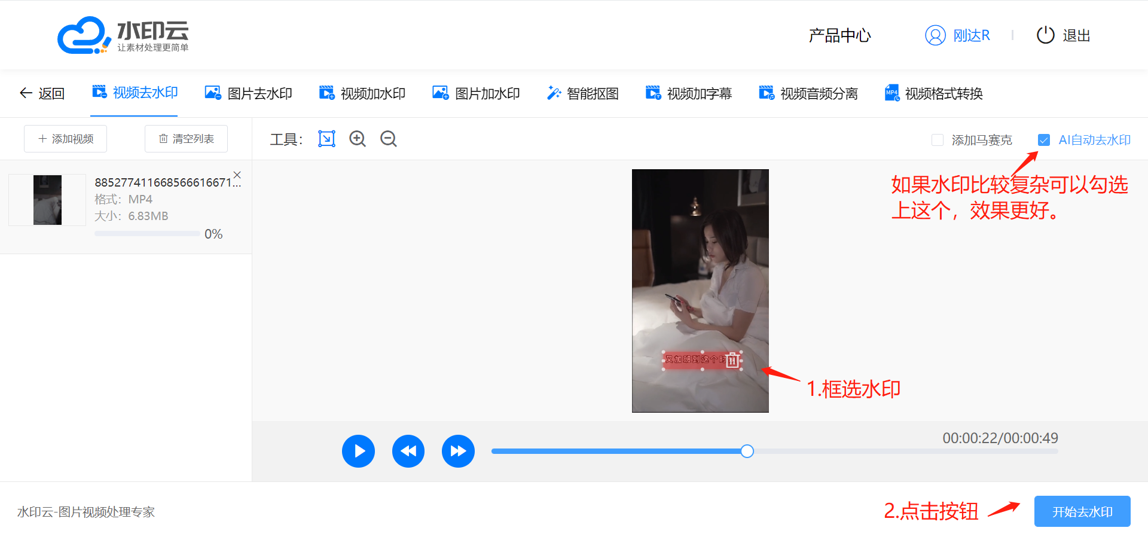This screenshot has height=540, width=1148.
Task: Open the 刚达R account link
Action: pyautogui.click(x=972, y=35)
